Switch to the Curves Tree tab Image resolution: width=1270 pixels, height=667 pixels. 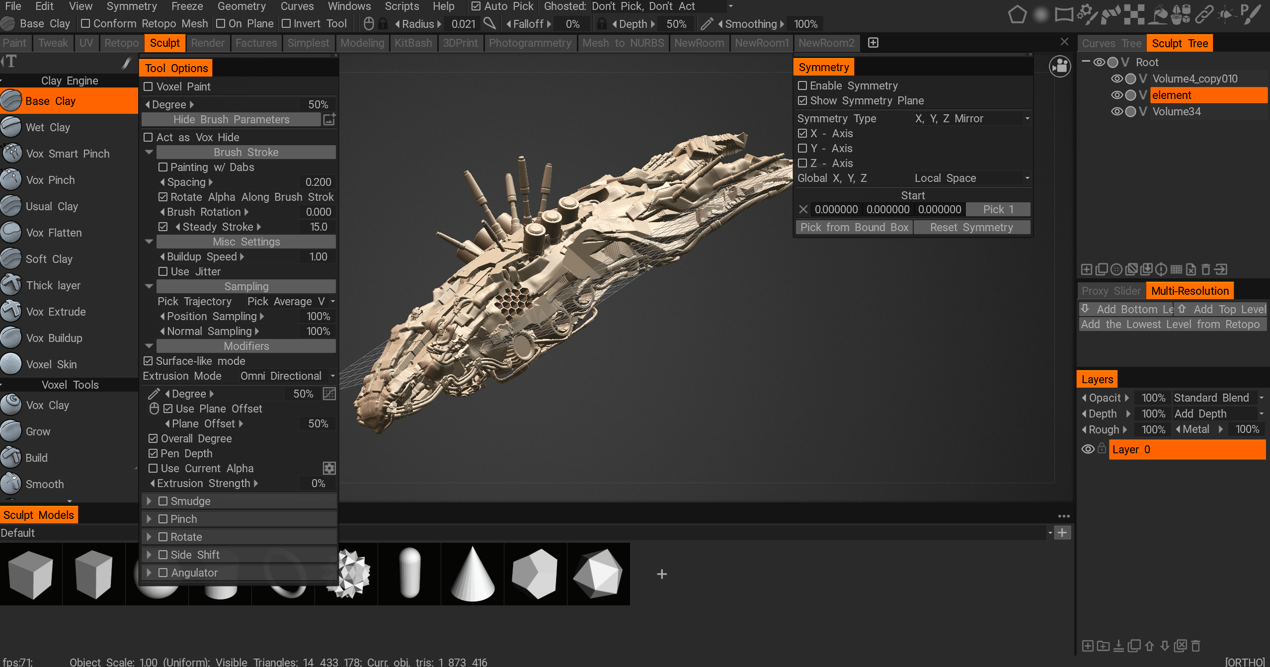[1111, 43]
